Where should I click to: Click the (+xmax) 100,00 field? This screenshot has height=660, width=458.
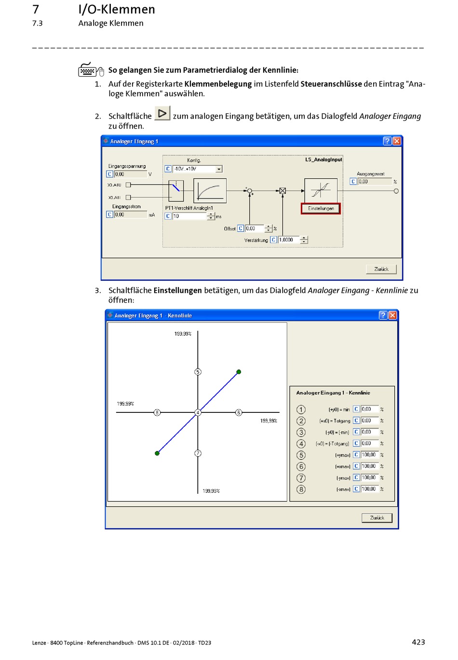click(x=370, y=466)
